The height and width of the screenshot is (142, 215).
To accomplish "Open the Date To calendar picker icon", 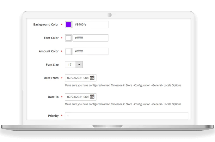I will tap(92, 97).
